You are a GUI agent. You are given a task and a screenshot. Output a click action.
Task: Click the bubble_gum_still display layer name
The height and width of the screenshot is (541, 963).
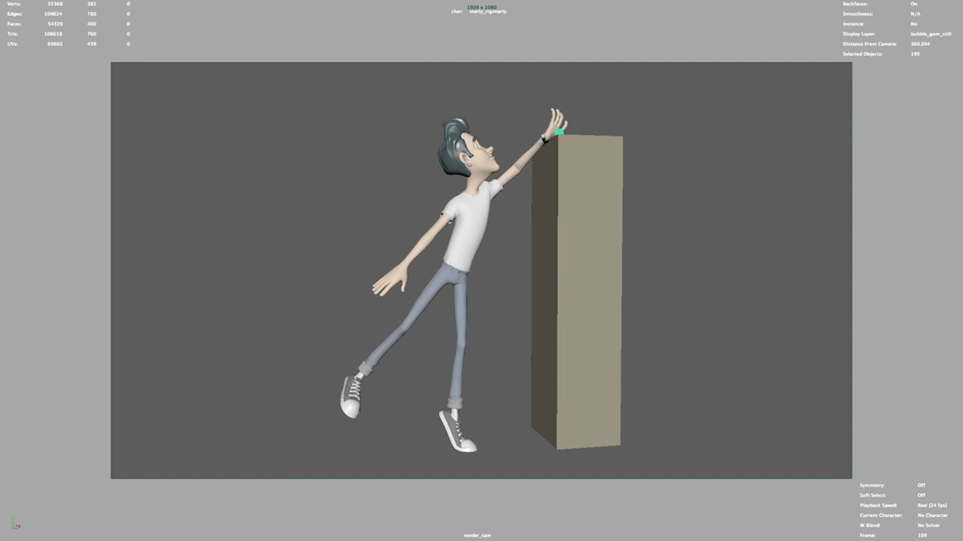(930, 34)
